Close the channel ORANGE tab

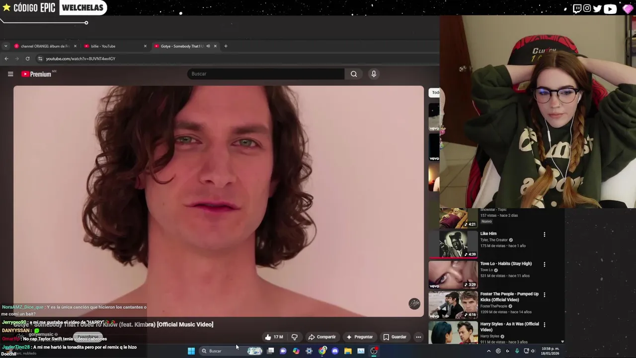(x=75, y=46)
